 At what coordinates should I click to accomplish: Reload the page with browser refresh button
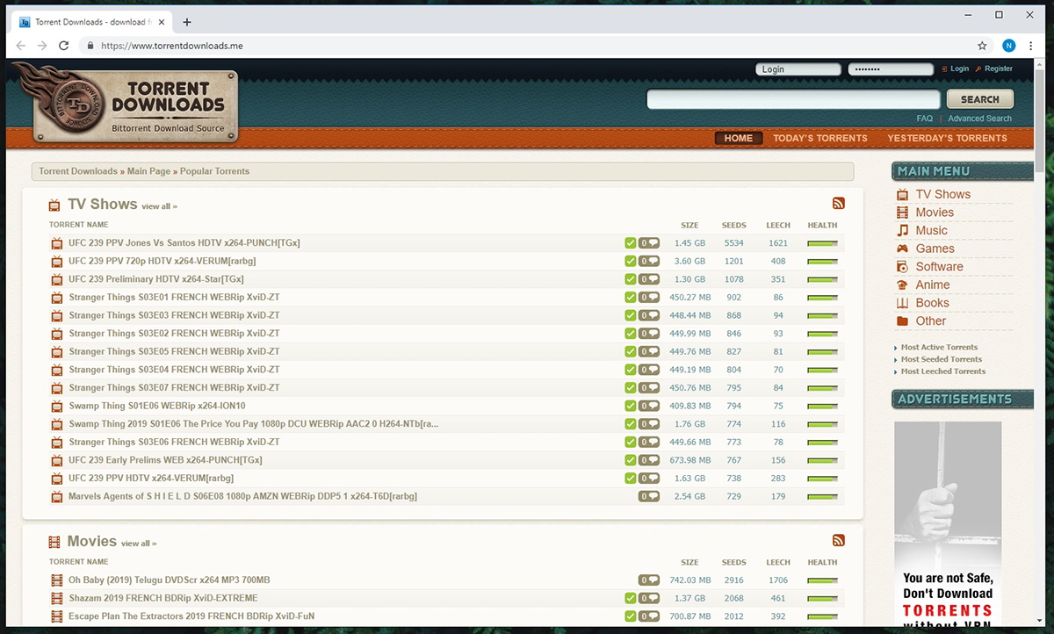coord(64,46)
